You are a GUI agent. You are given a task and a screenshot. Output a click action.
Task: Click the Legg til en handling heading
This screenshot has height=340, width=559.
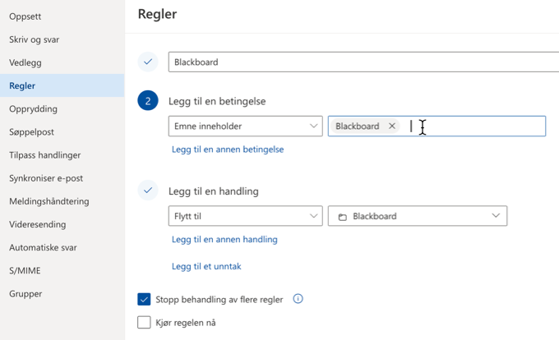point(214,191)
